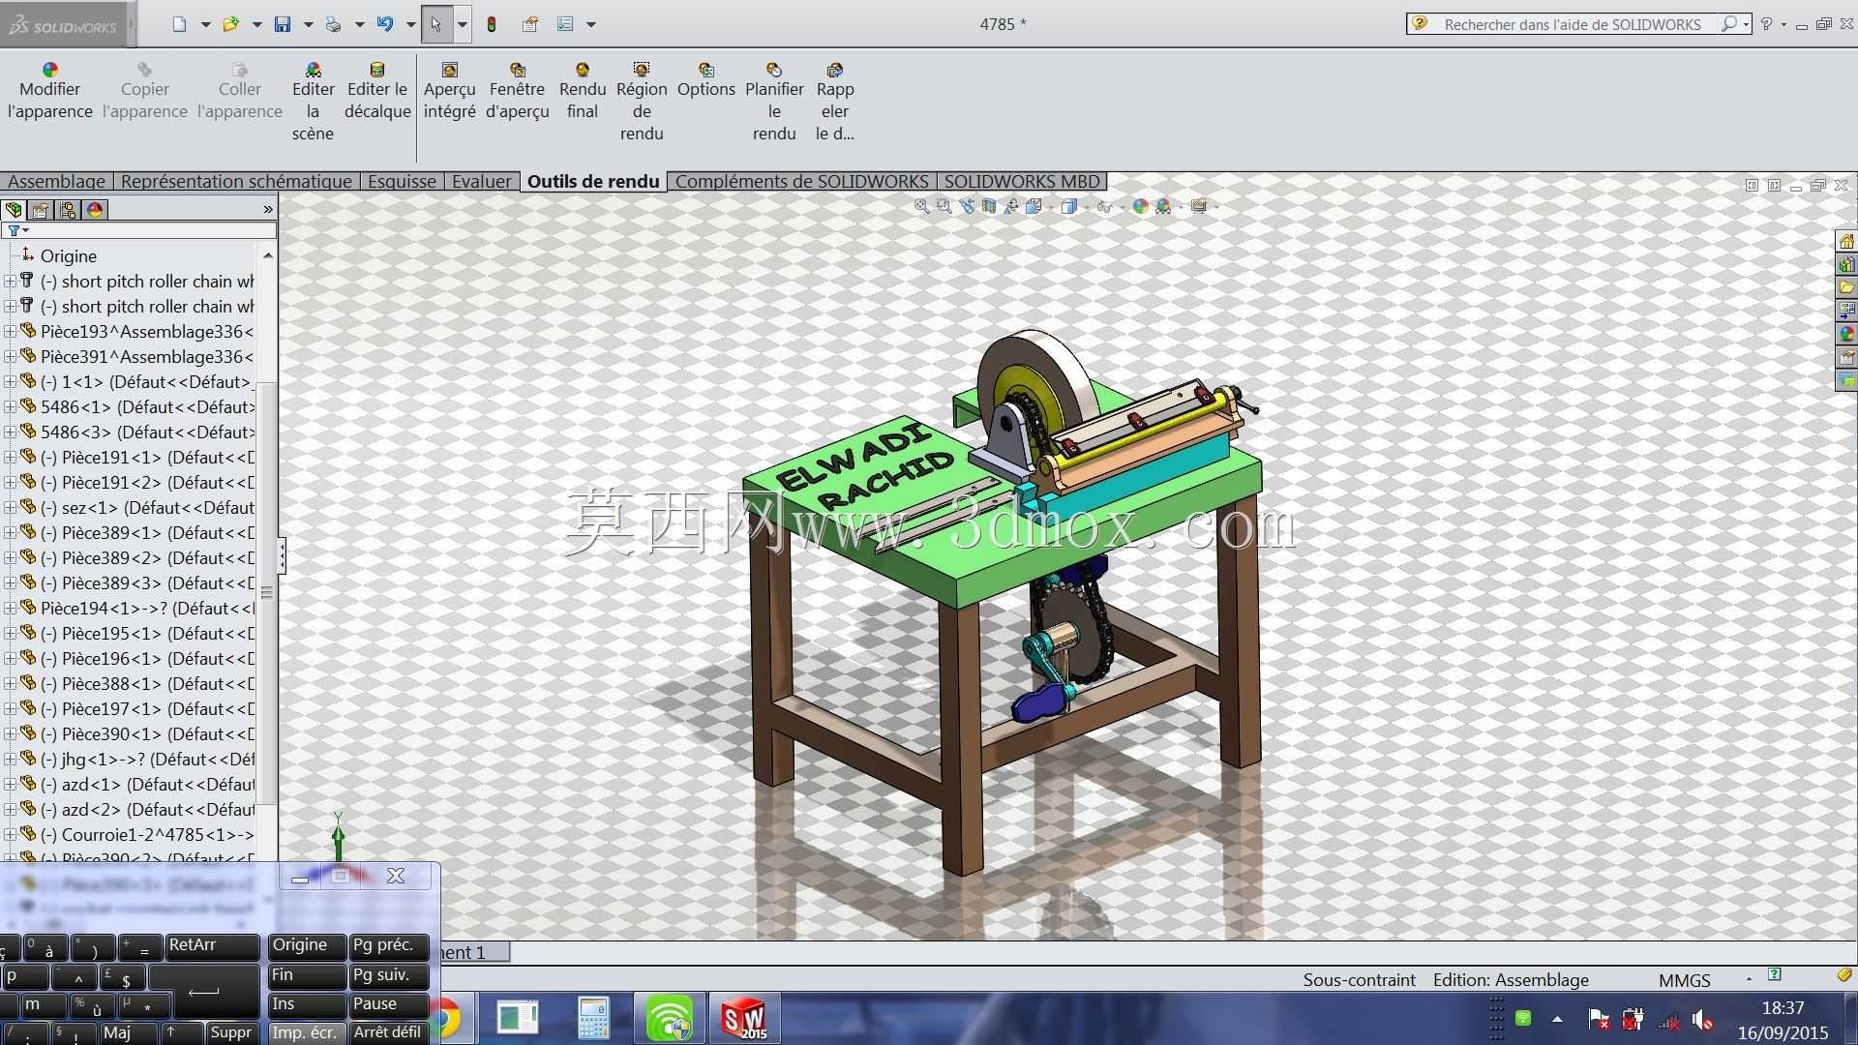Activate the Select arrow tool
Screen dimensions: 1858x1045
436,24
